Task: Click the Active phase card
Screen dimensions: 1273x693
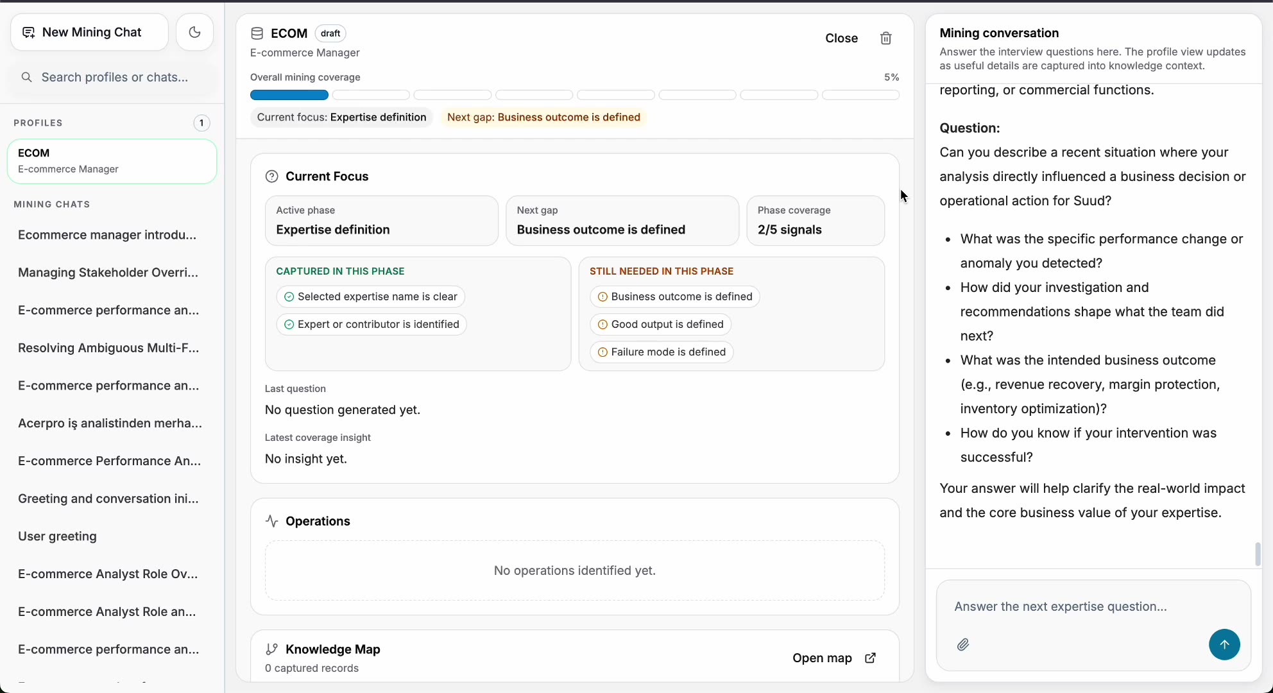Action: [x=382, y=221]
